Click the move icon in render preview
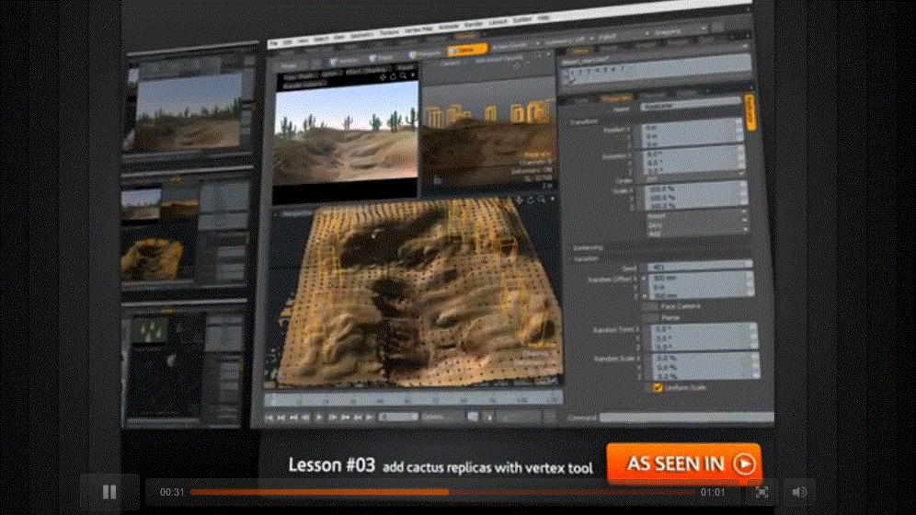 pos(383,76)
